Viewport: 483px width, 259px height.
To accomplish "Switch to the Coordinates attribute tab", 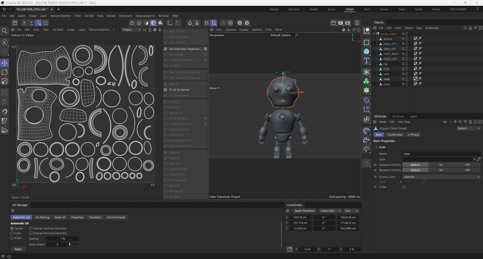I will pos(395,135).
